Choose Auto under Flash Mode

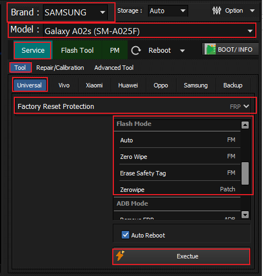point(178,140)
